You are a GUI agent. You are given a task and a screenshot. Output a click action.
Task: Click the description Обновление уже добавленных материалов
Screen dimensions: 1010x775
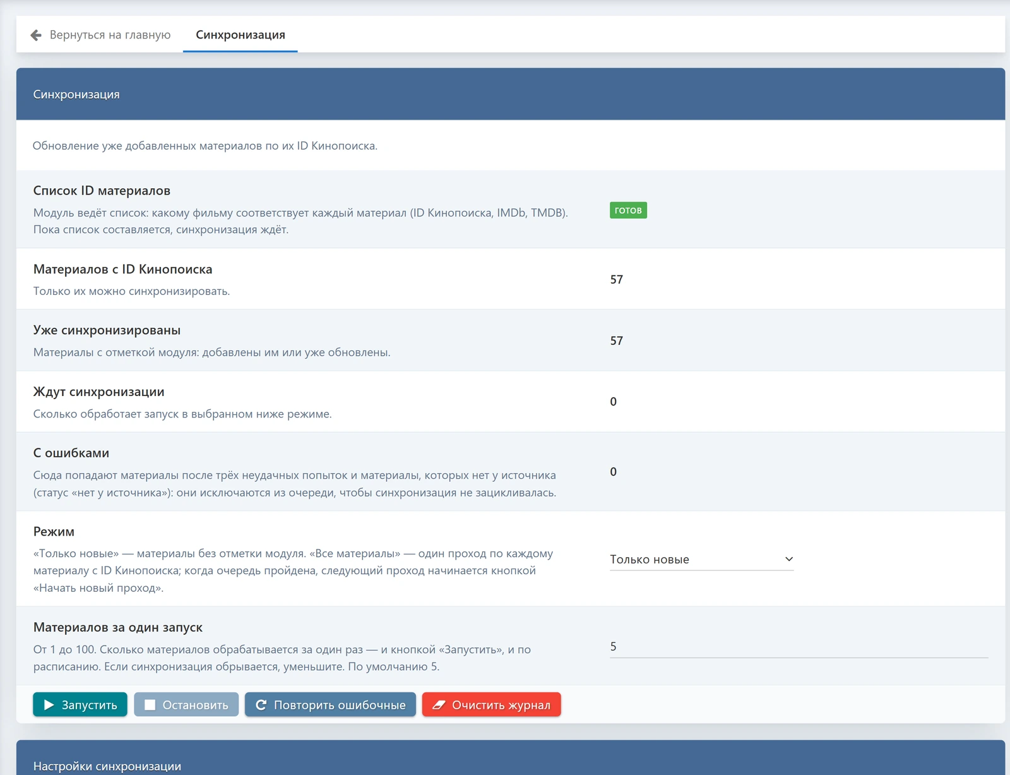205,146
